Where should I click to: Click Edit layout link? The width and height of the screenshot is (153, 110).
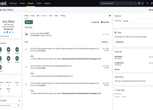151,10
